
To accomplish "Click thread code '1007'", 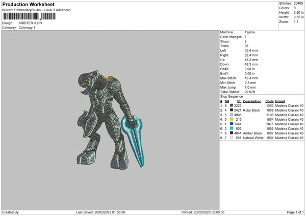I will (x=270, y=133).
